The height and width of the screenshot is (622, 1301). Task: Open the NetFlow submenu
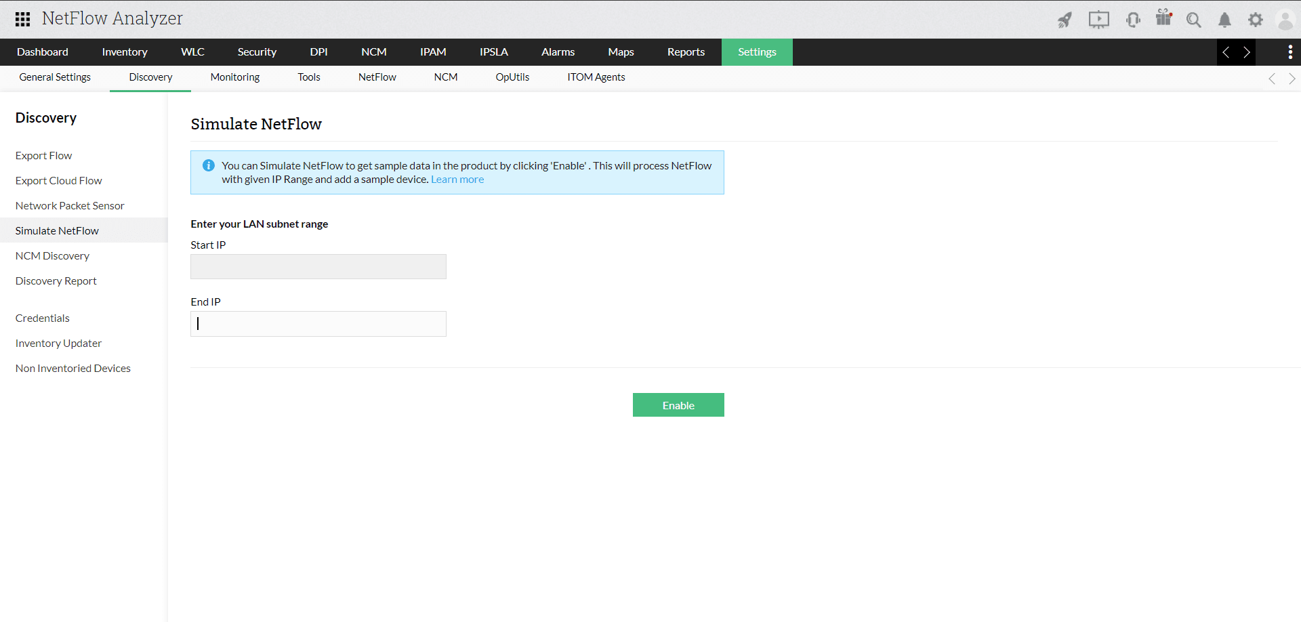coord(377,77)
